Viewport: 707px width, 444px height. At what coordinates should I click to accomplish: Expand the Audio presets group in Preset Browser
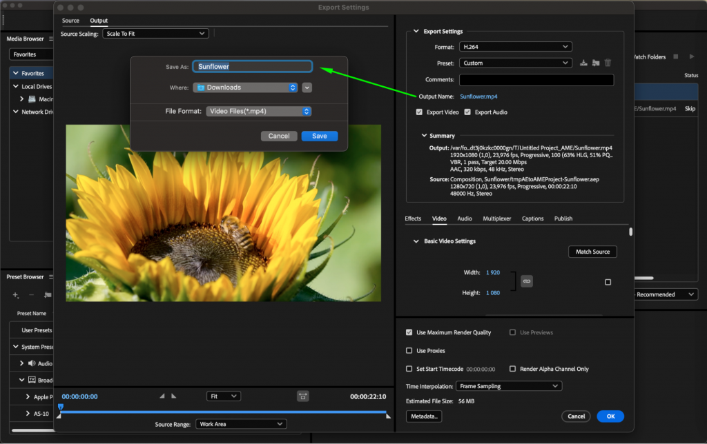(x=21, y=363)
